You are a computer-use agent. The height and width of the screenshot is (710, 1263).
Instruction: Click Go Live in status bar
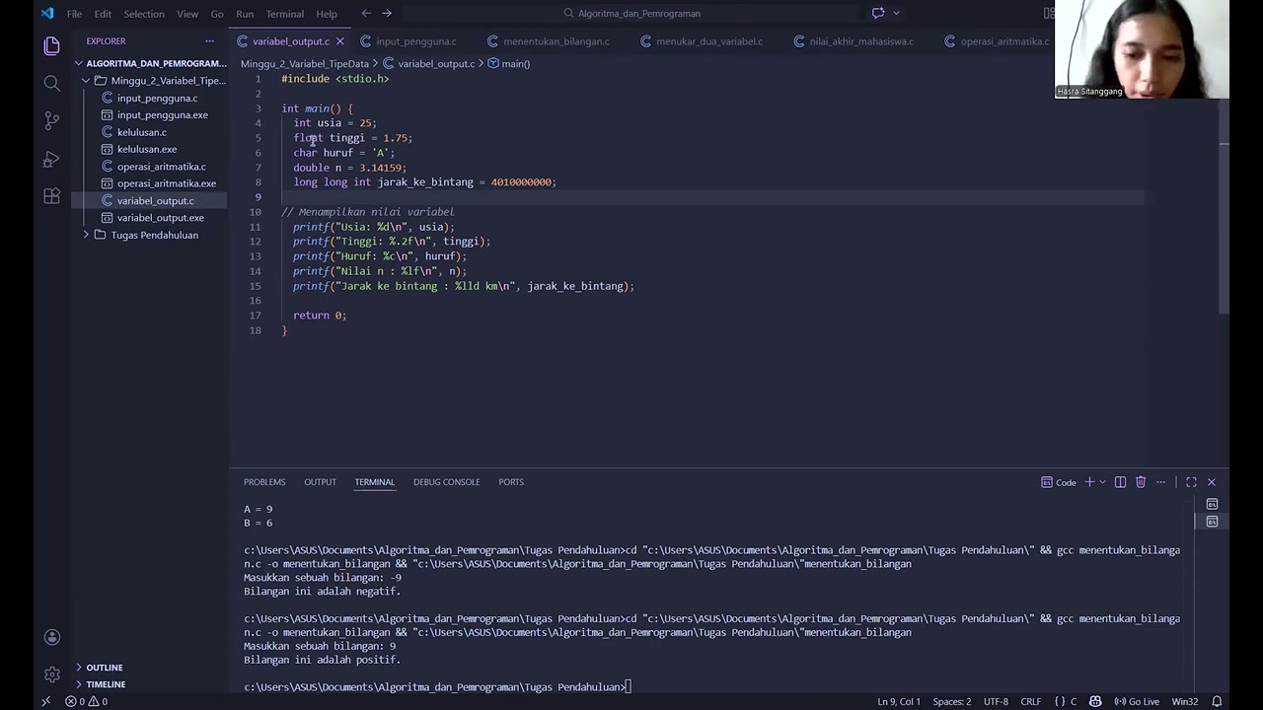point(1137,702)
